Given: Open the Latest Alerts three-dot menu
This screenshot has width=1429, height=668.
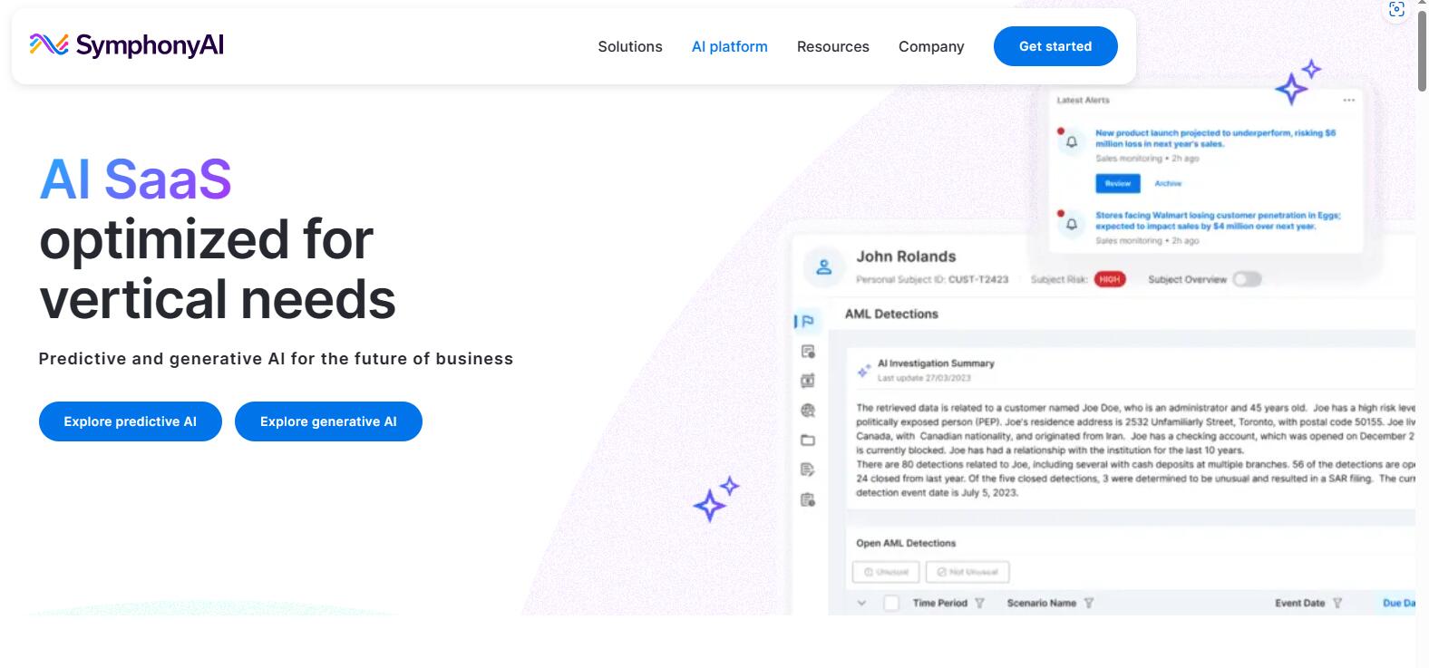Looking at the screenshot, I should tap(1349, 100).
